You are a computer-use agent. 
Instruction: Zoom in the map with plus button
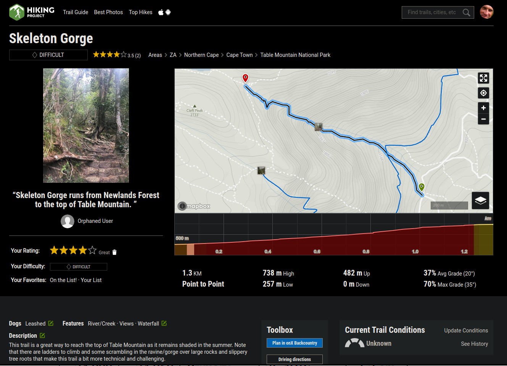click(x=483, y=108)
